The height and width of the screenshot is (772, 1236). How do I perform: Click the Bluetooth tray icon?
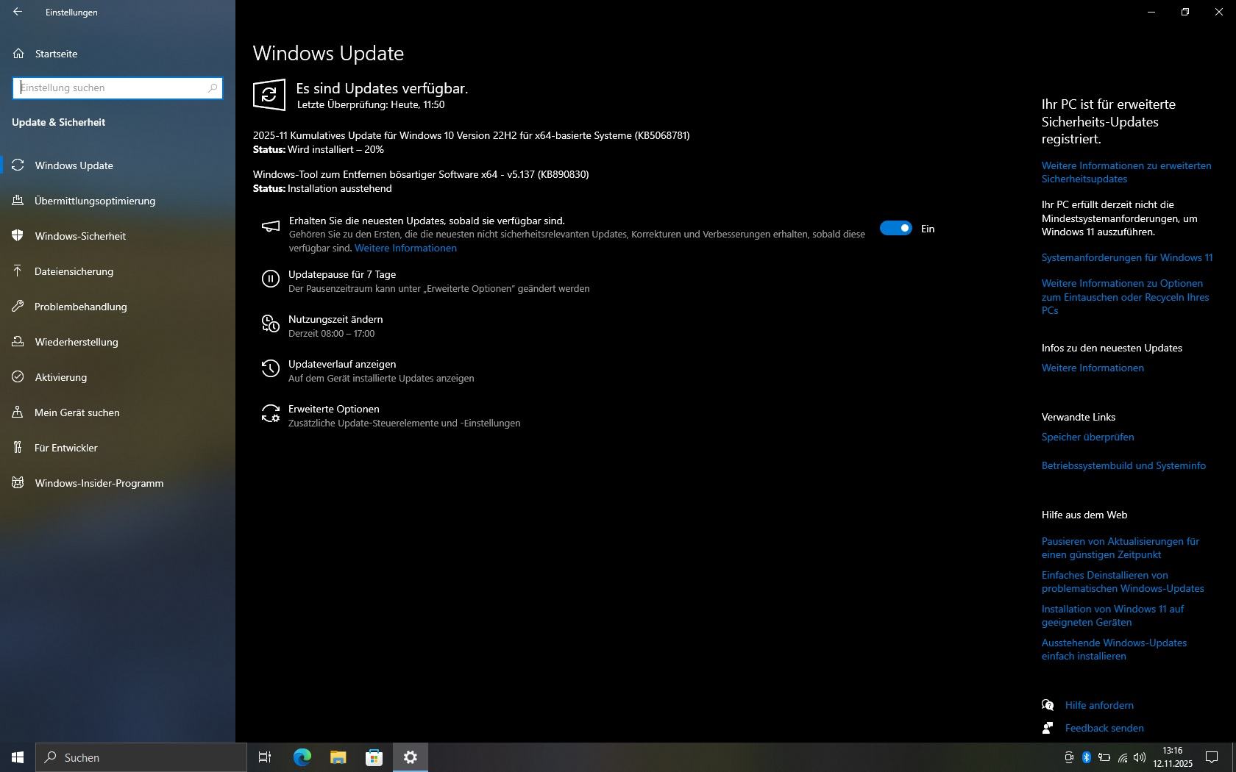(x=1087, y=757)
